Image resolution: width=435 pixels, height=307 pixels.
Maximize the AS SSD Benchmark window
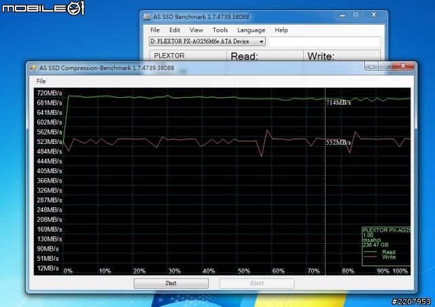pos(356,15)
